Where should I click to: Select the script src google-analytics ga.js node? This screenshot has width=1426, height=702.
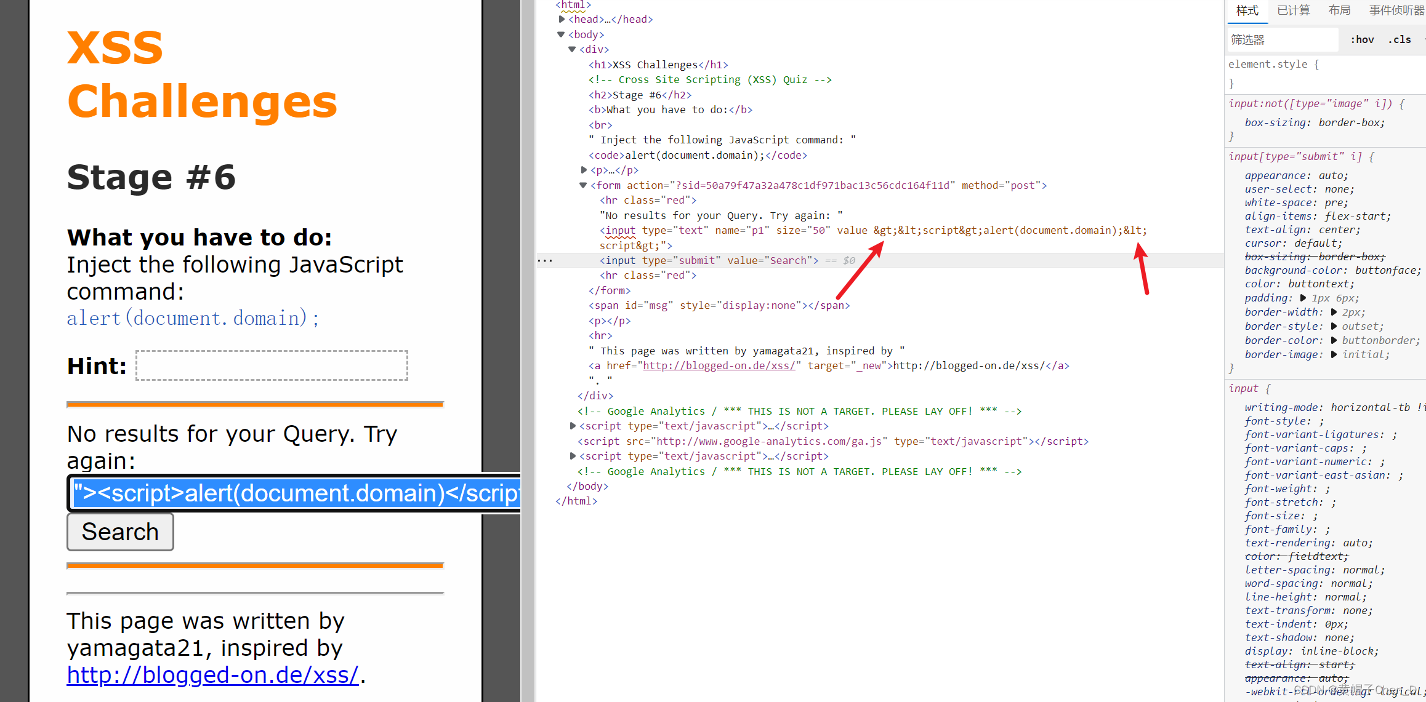[x=833, y=441]
